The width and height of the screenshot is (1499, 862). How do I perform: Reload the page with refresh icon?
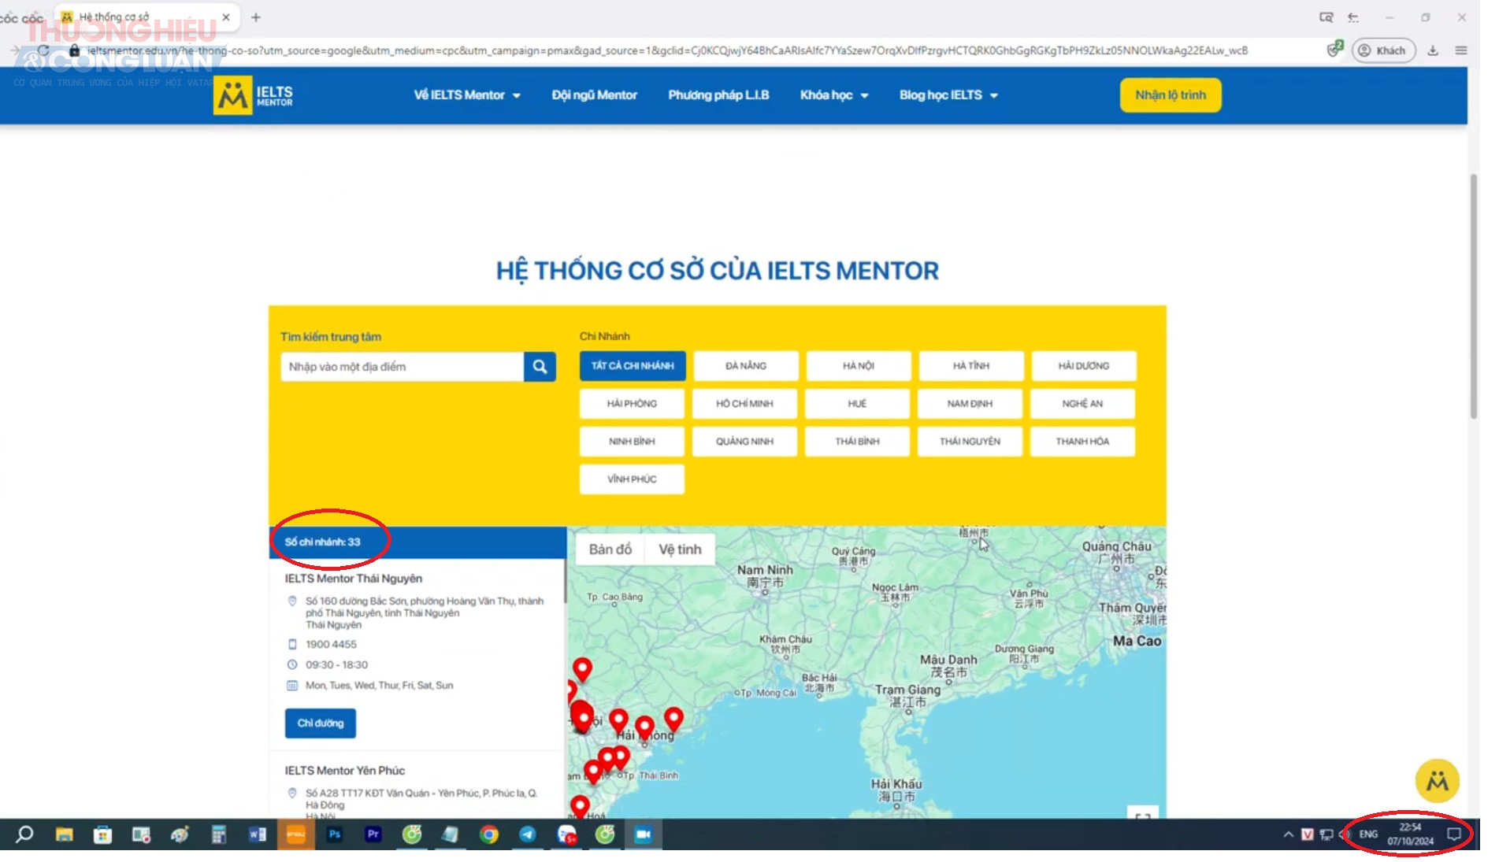[43, 50]
